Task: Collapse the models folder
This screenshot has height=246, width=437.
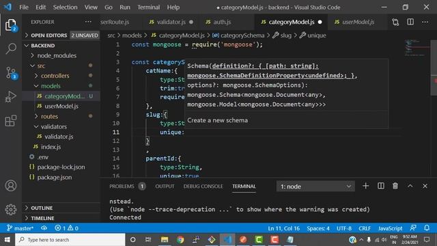Action: coord(51,86)
